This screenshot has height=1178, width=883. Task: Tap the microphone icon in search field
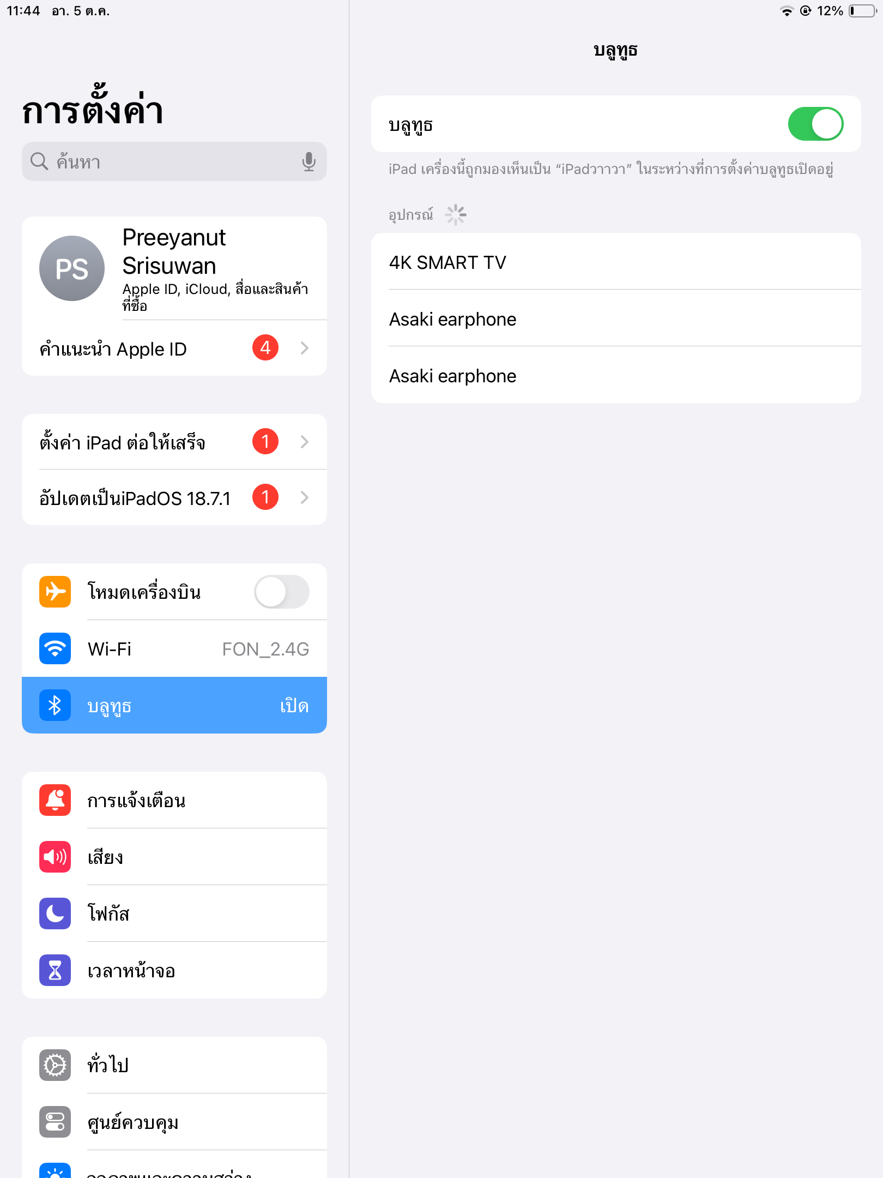pos(309,161)
